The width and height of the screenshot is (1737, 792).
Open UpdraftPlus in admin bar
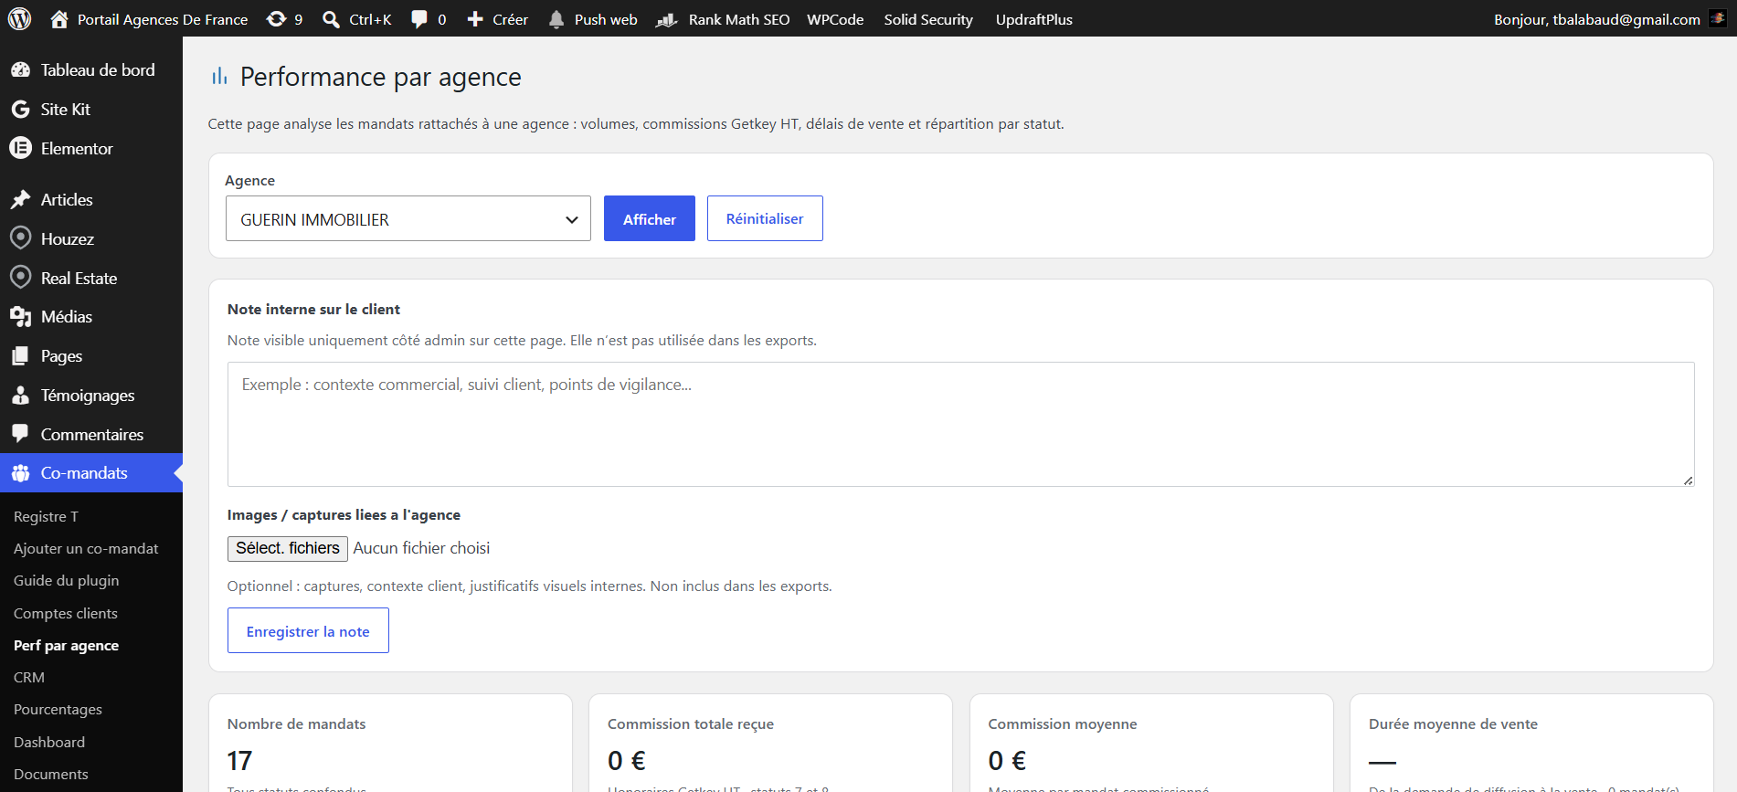pyautogui.click(x=1033, y=19)
